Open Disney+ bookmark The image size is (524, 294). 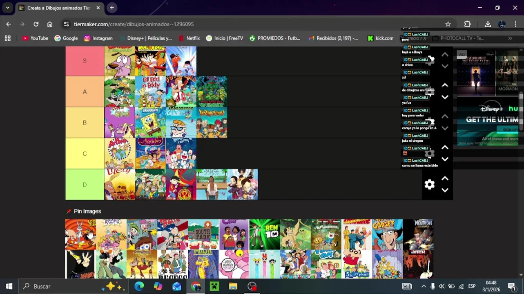[x=145, y=38]
